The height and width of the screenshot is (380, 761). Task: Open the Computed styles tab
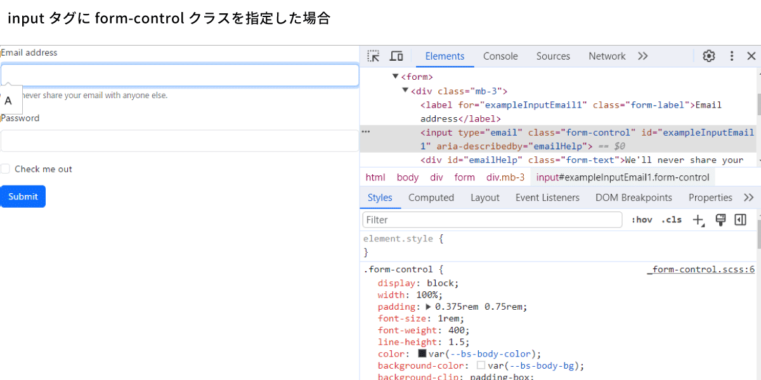pyautogui.click(x=431, y=198)
